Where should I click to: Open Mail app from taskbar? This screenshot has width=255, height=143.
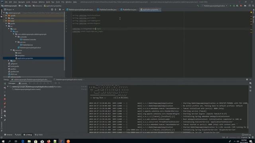pyautogui.click(x=42, y=141)
